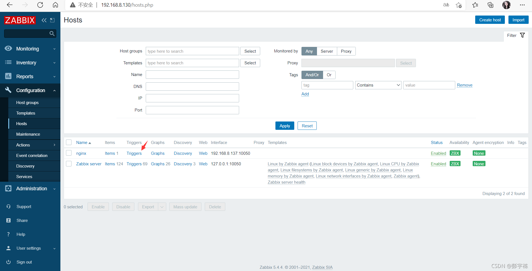
Task: Expand the Inventory menu section
Action: (x=30, y=63)
